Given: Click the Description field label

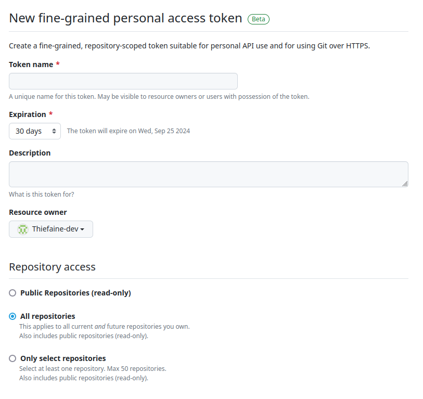Looking at the screenshot, I should [x=30, y=153].
